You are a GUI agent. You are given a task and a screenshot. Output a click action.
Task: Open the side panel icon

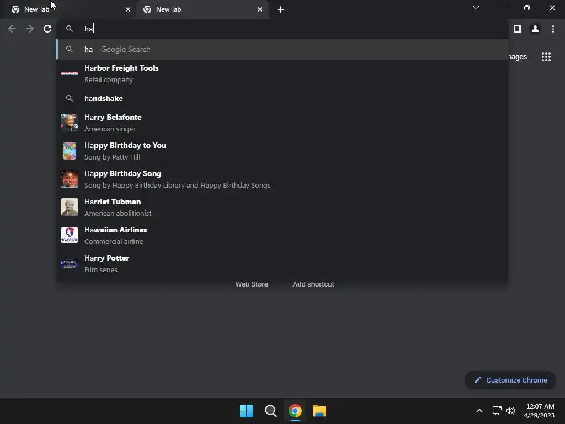tap(518, 29)
